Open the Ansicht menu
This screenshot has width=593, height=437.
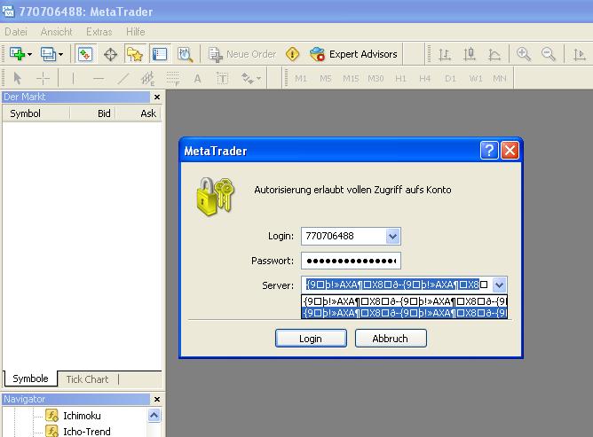[x=56, y=32]
